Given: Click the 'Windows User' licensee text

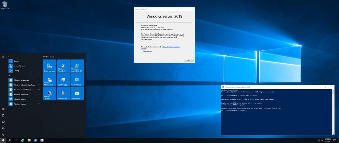Looking at the screenshot, I should [147, 51].
